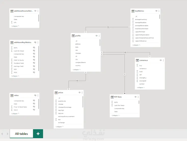
Task: Select the strongBuy field in consensus
Action: (143, 78)
